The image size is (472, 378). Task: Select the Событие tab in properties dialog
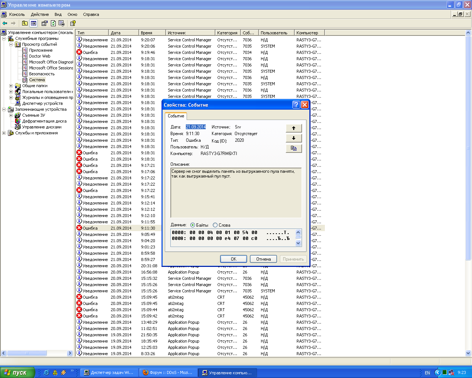[176, 116]
